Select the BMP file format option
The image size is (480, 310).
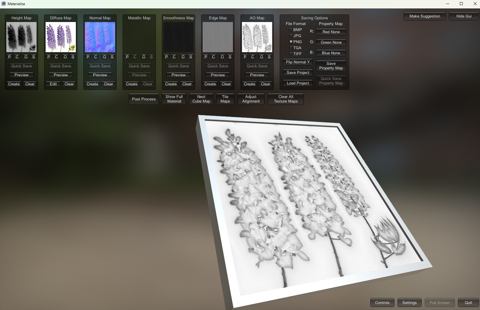291,30
